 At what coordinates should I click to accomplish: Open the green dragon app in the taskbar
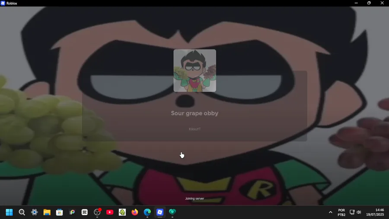tap(122, 213)
